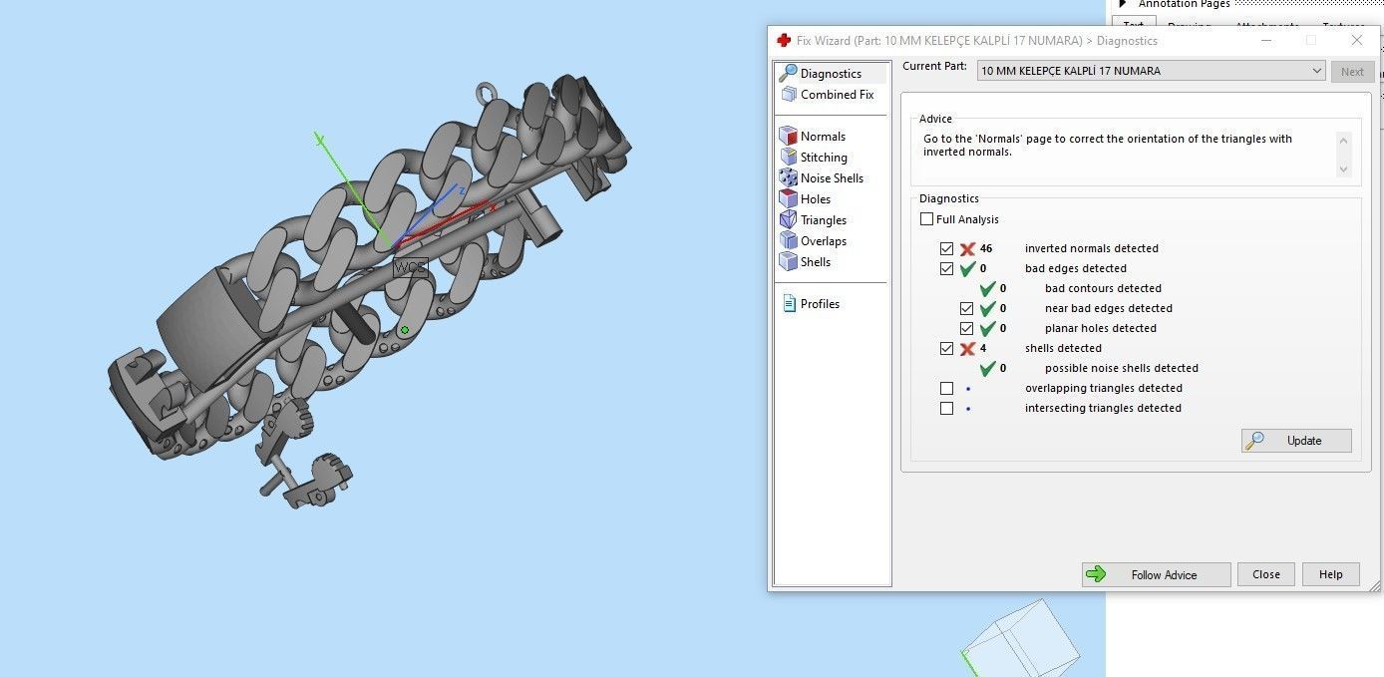Viewport: 1384px width, 677px height.
Task: Click the WCS label in the 3D viewport
Action: [410, 267]
